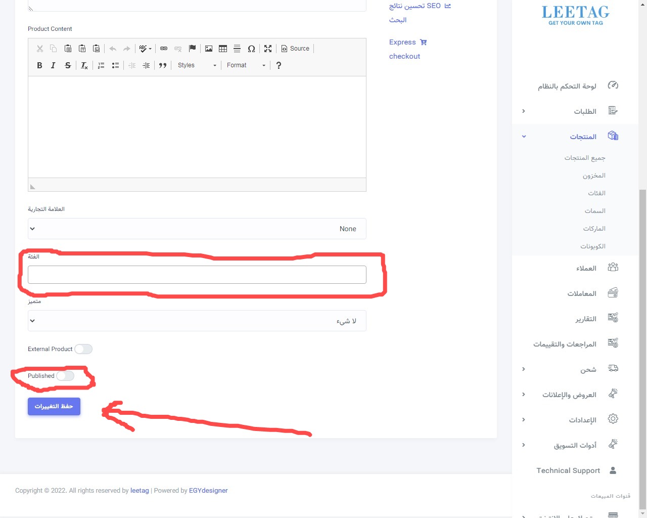This screenshot has width=647, height=518.
Task: Toggle numbered list in the editor
Action: click(101, 65)
